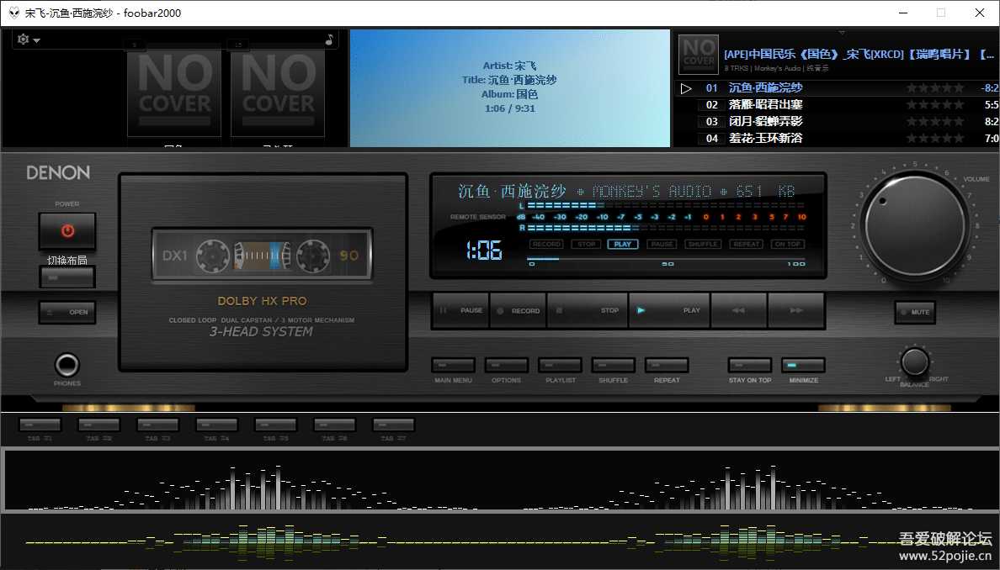Click the DENON logo

58,172
